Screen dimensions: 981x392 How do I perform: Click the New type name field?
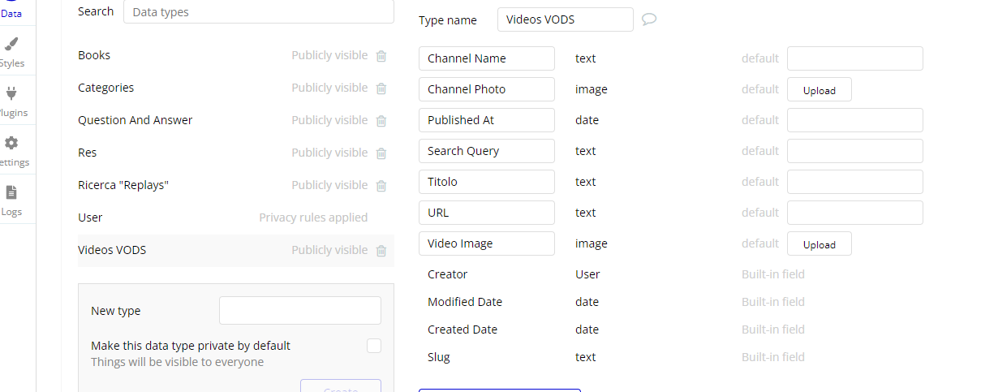[299, 311]
